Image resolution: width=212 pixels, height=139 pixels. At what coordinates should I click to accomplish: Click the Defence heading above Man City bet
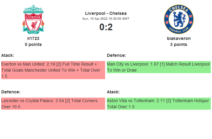(x=116, y=55)
